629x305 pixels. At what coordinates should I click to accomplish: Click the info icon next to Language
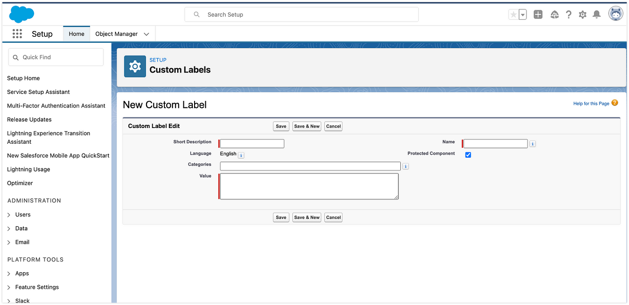pos(241,155)
